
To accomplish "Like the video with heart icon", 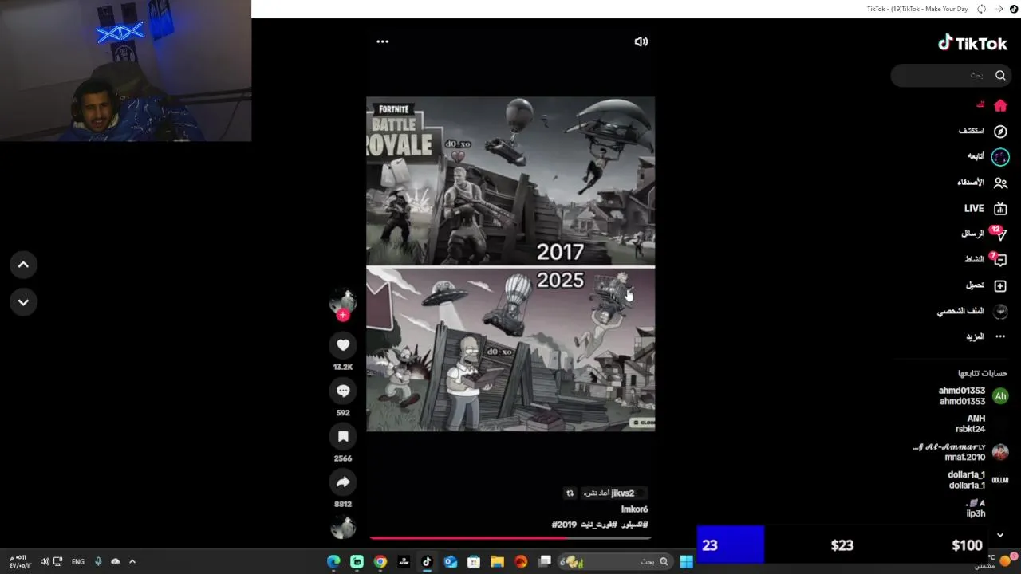I will pyautogui.click(x=343, y=345).
